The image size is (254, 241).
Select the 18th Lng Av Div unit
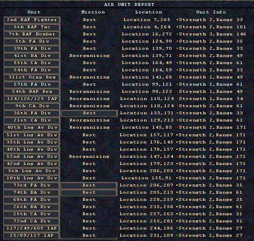click(x=31, y=178)
